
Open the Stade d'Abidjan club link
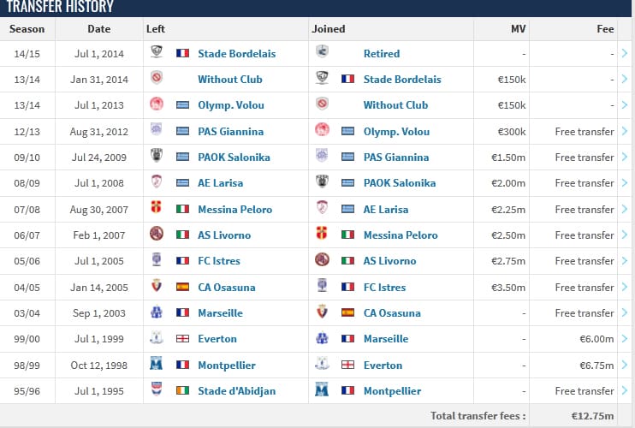coord(237,391)
